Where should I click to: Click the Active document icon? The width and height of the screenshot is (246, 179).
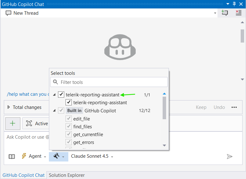coord(29,123)
